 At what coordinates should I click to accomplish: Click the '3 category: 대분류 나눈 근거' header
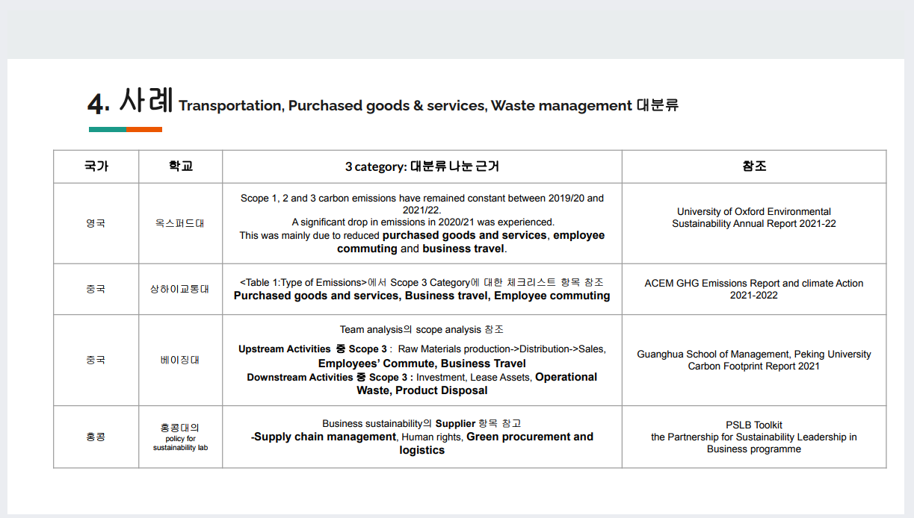tap(422, 166)
